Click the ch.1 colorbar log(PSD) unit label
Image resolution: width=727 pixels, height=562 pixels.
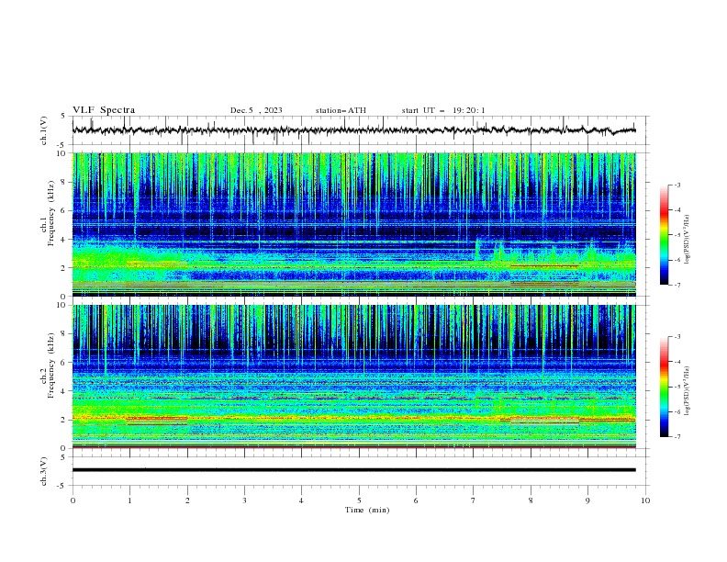687,240
